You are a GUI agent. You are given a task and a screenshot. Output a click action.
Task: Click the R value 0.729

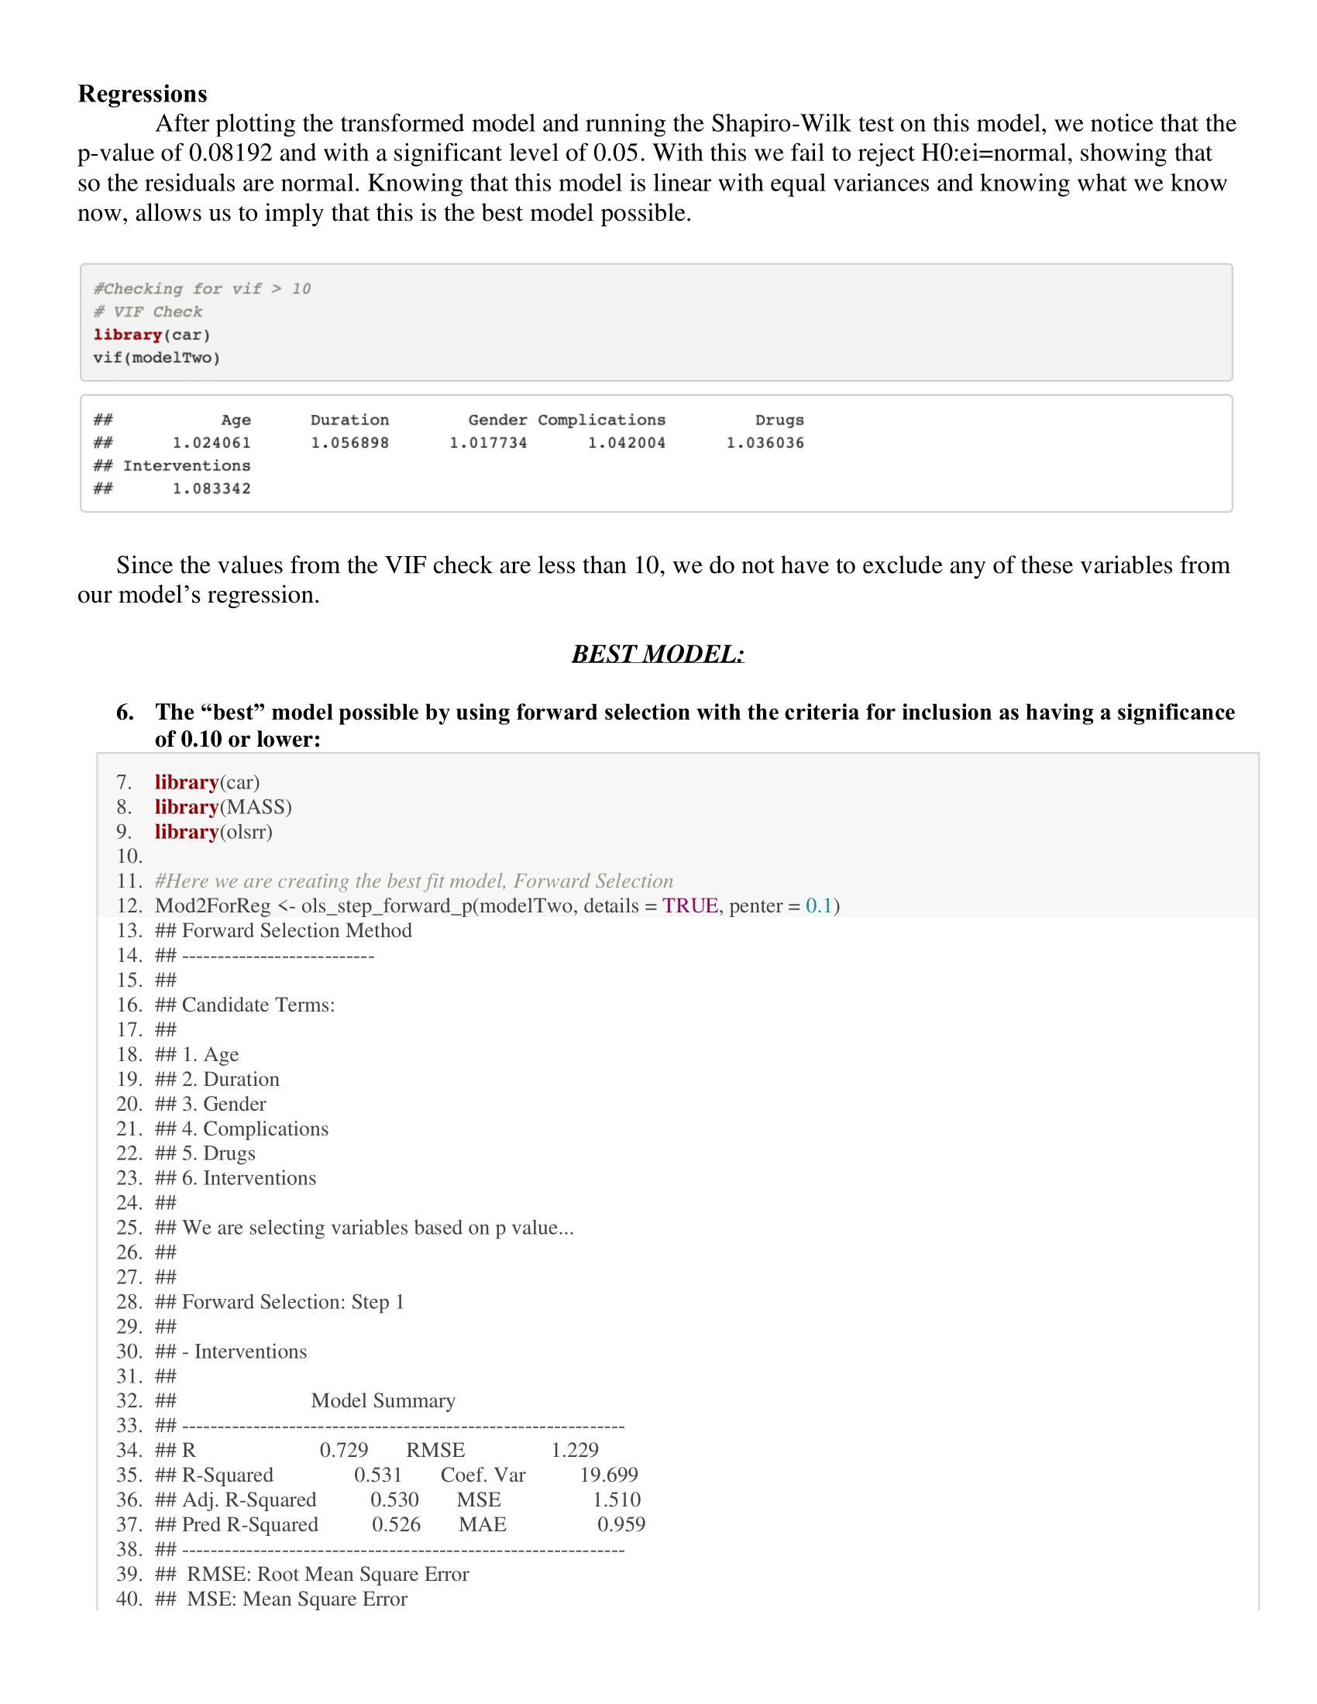(344, 1451)
